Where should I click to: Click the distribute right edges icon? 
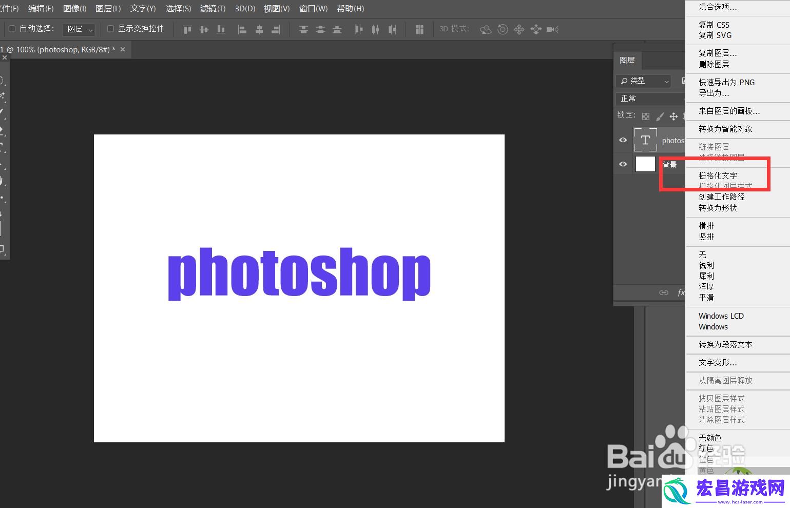(x=393, y=29)
